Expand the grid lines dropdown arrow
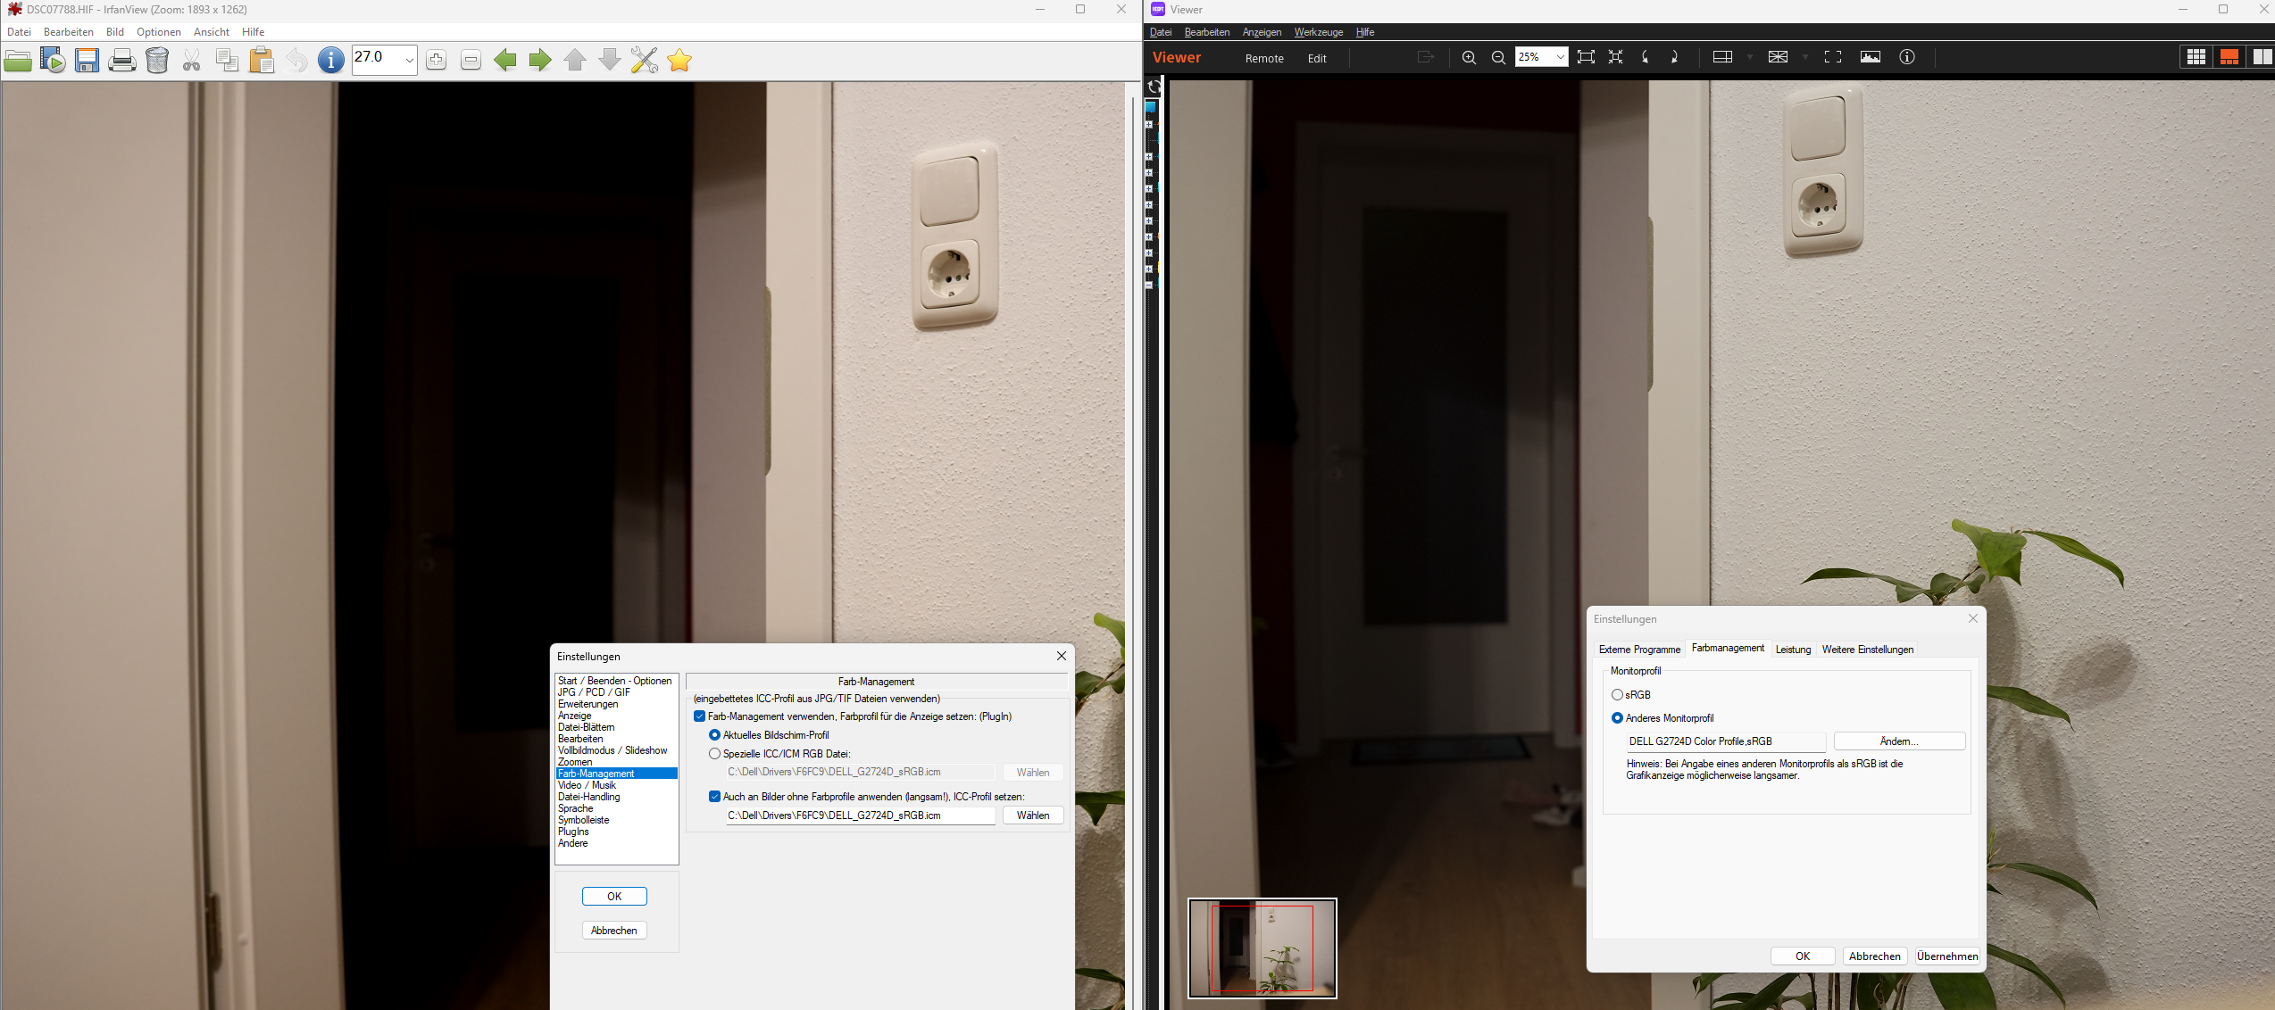The height and width of the screenshot is (1010, 2275). (x=1804, y=57)
